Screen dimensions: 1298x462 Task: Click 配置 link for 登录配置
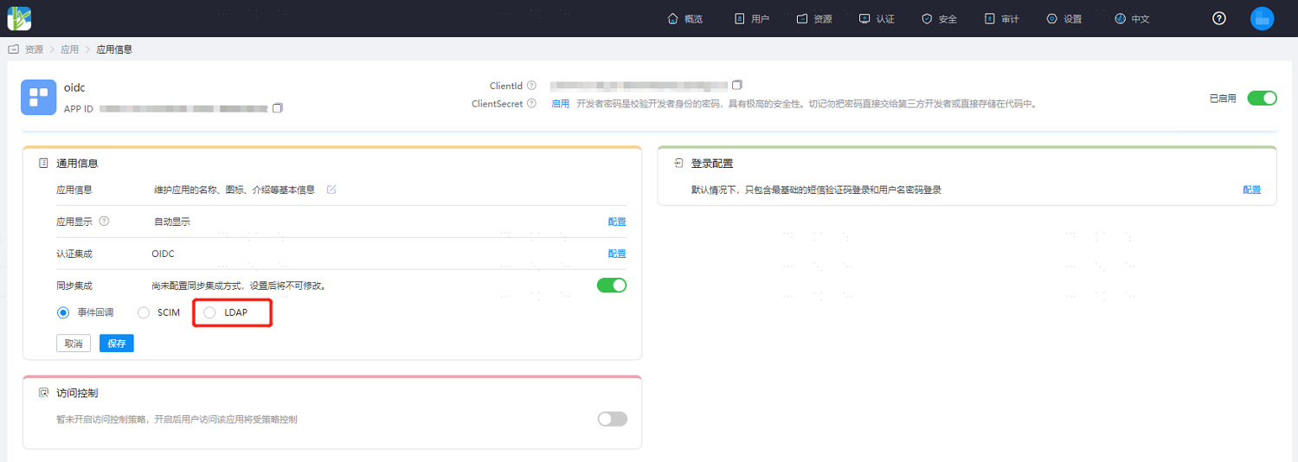pos(1252,189)
